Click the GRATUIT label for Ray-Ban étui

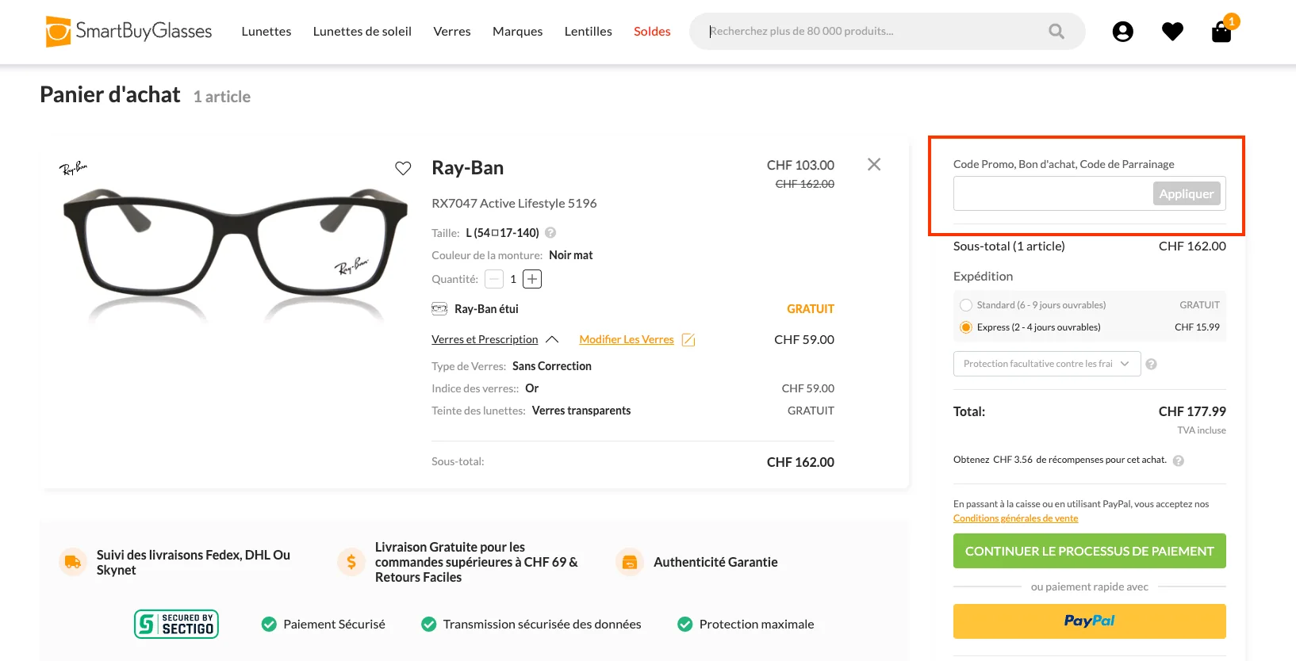click(811, 309)
